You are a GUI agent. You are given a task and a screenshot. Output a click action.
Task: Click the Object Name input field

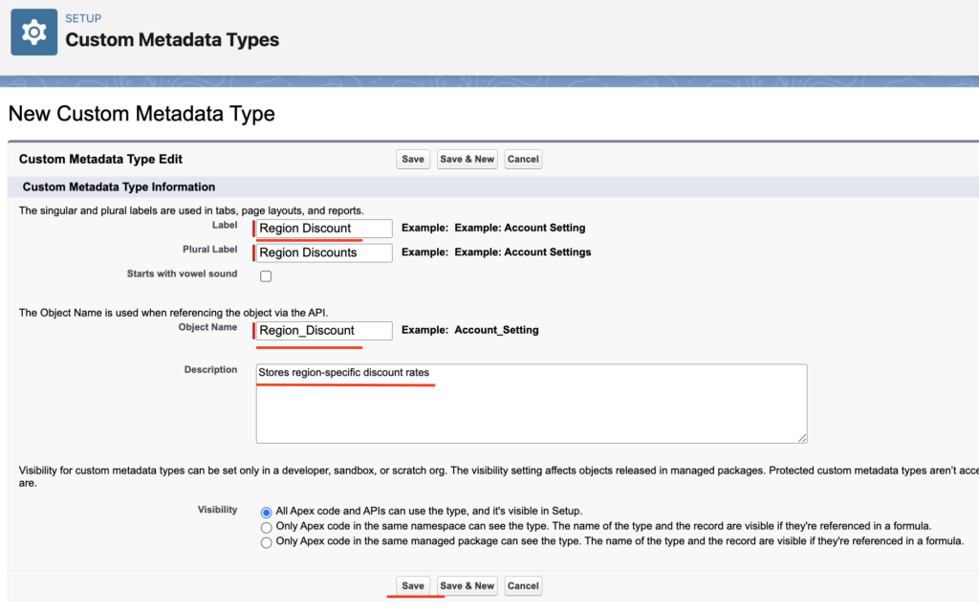pos(322,331)
